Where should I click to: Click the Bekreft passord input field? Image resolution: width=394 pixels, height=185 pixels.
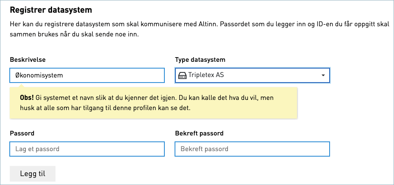(252, 149)
